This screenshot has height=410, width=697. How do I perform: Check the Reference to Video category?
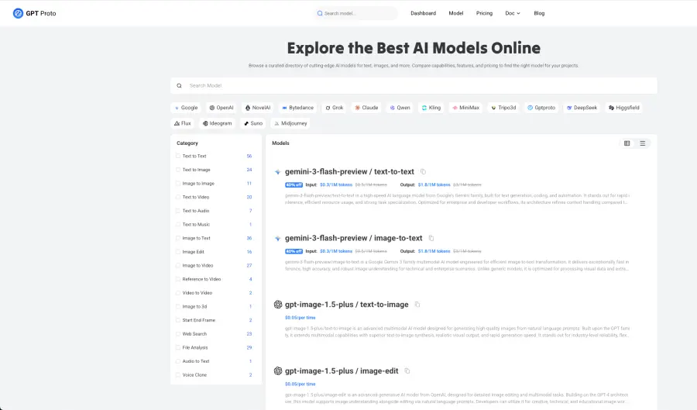178,279
